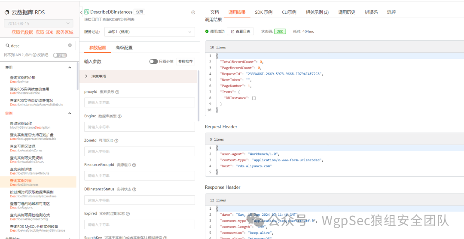
Task: Click help icon next to DBInstanceStatus
Action: click(134, 189)
